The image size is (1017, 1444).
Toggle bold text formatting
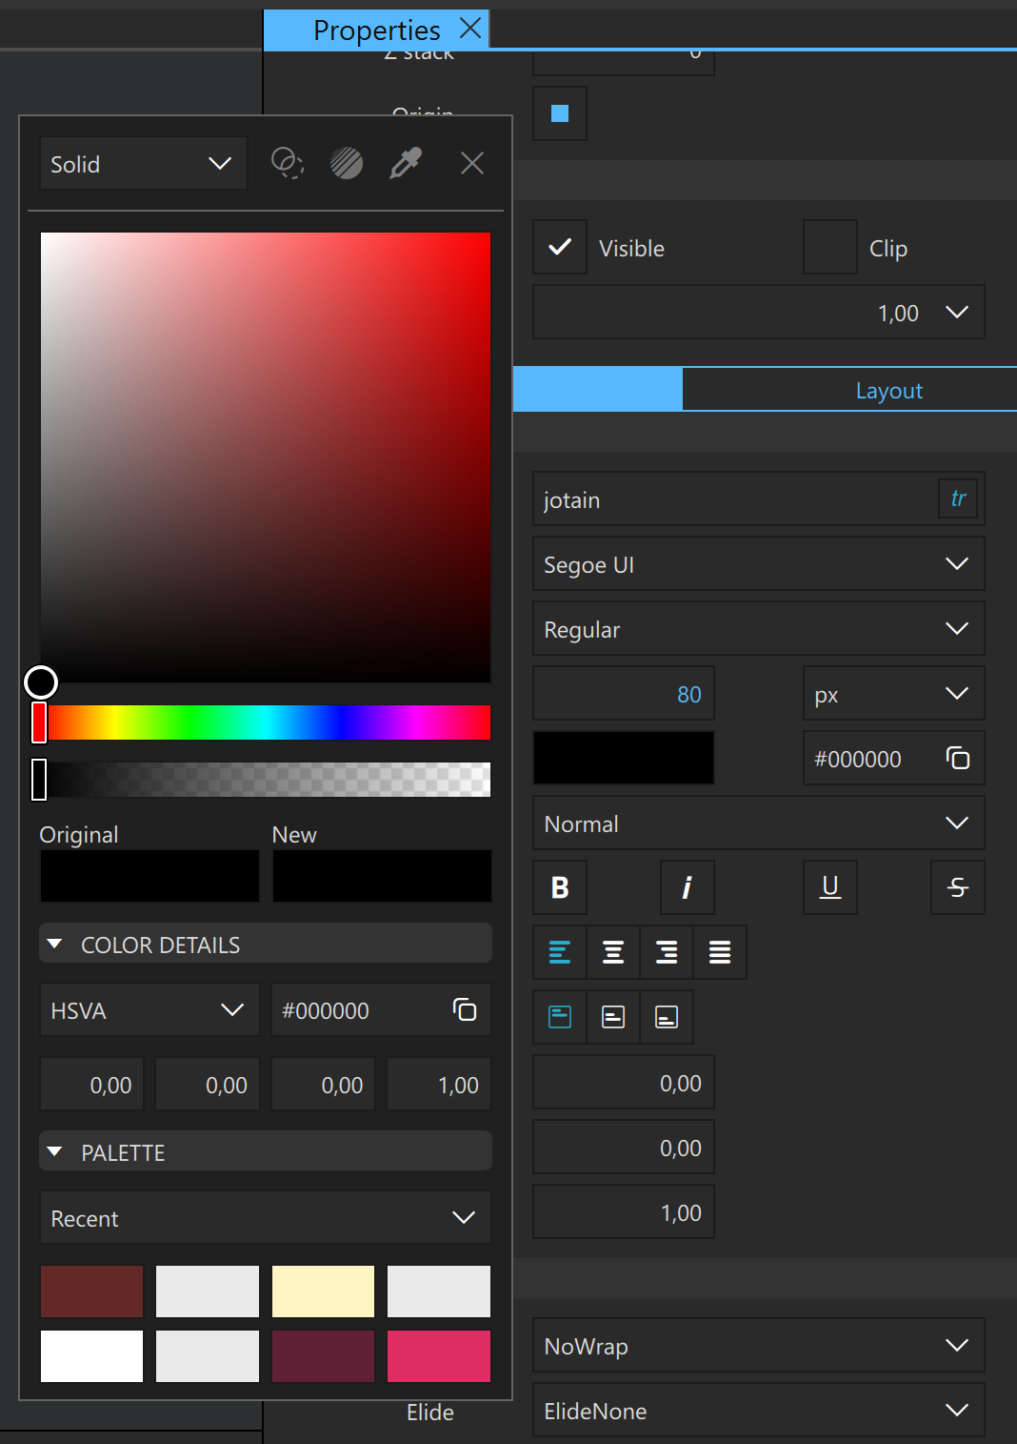[559, 887]
